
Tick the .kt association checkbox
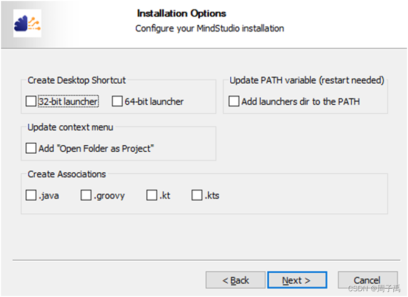pos(152,195)
